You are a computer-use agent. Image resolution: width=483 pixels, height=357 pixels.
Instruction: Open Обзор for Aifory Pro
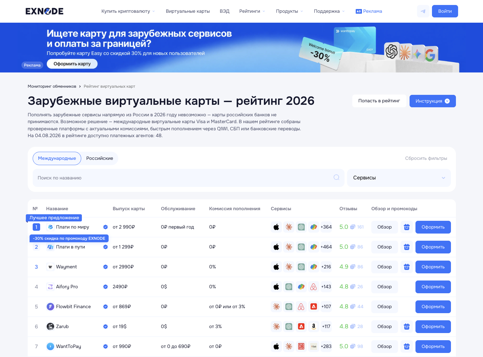[x=385, y=287]
